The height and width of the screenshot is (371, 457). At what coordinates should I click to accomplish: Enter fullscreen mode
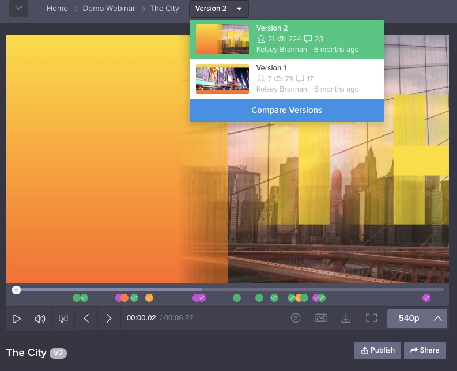click(371, 318)
